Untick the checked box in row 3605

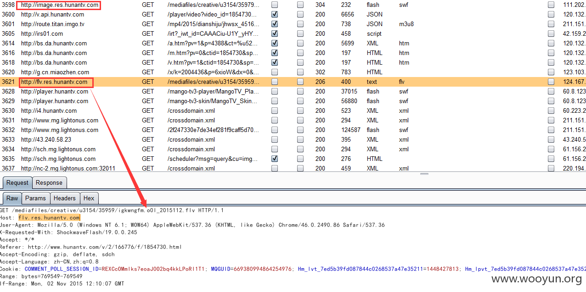275,33
